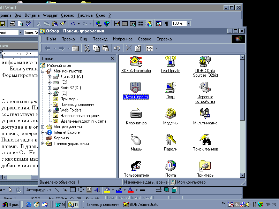Open the Клавиатура keyboard icon
This screenshot has width=279, height=209.
(136, 114)
